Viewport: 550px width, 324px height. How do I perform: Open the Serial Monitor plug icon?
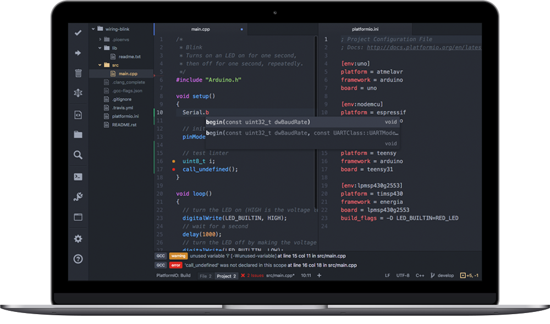pos(78,197)
